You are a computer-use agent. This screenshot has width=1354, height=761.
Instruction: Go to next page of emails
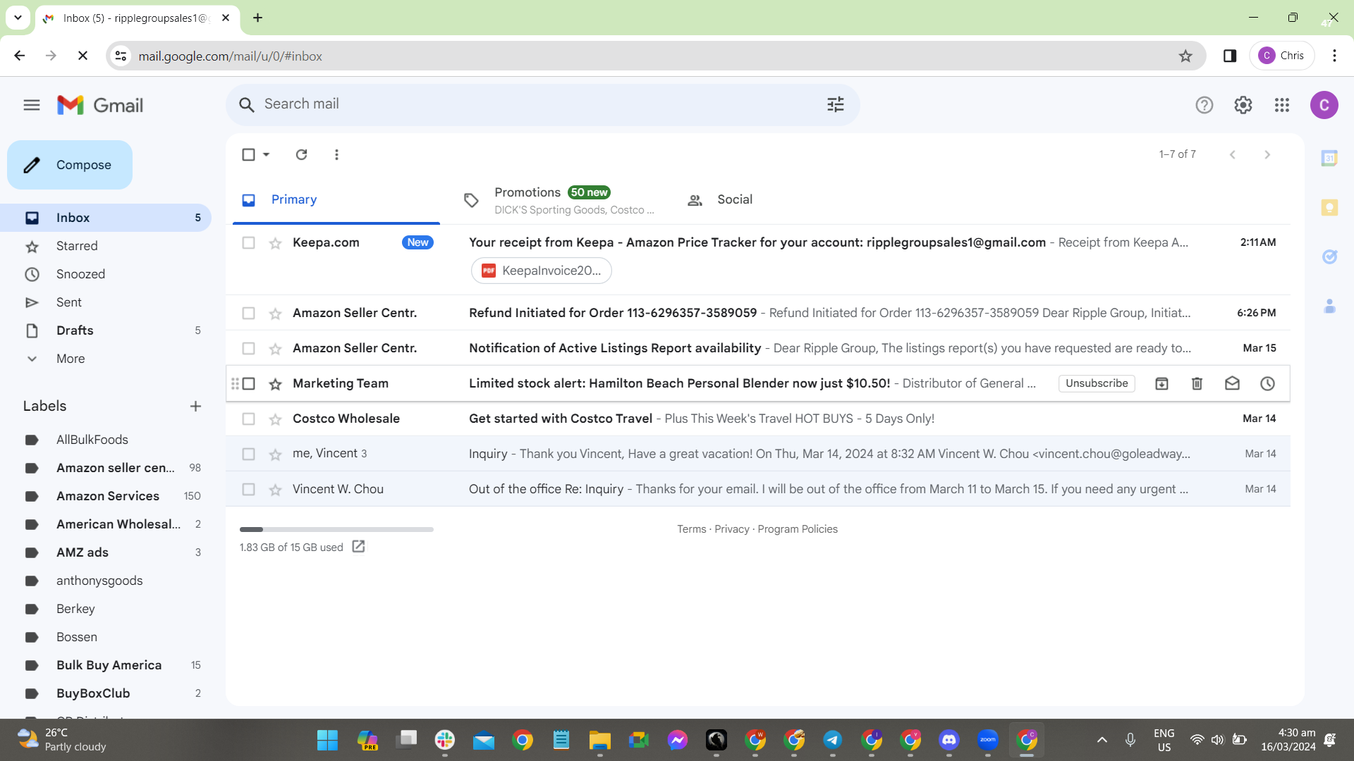click(x=1267, y=154)
